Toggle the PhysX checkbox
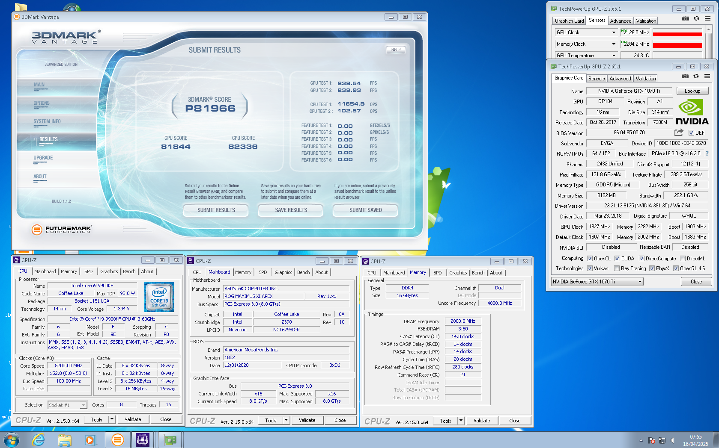 pyautogui.click(x=652, y=268)
